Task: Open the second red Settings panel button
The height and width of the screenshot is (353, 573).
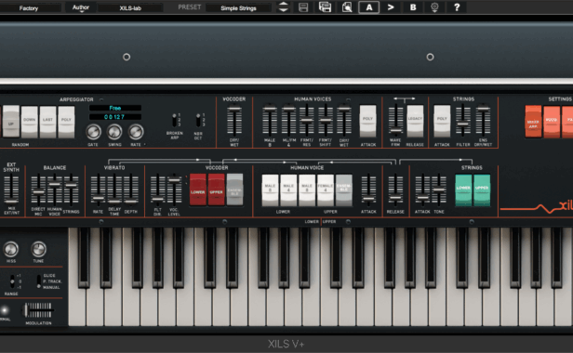Action: point(552,122)
